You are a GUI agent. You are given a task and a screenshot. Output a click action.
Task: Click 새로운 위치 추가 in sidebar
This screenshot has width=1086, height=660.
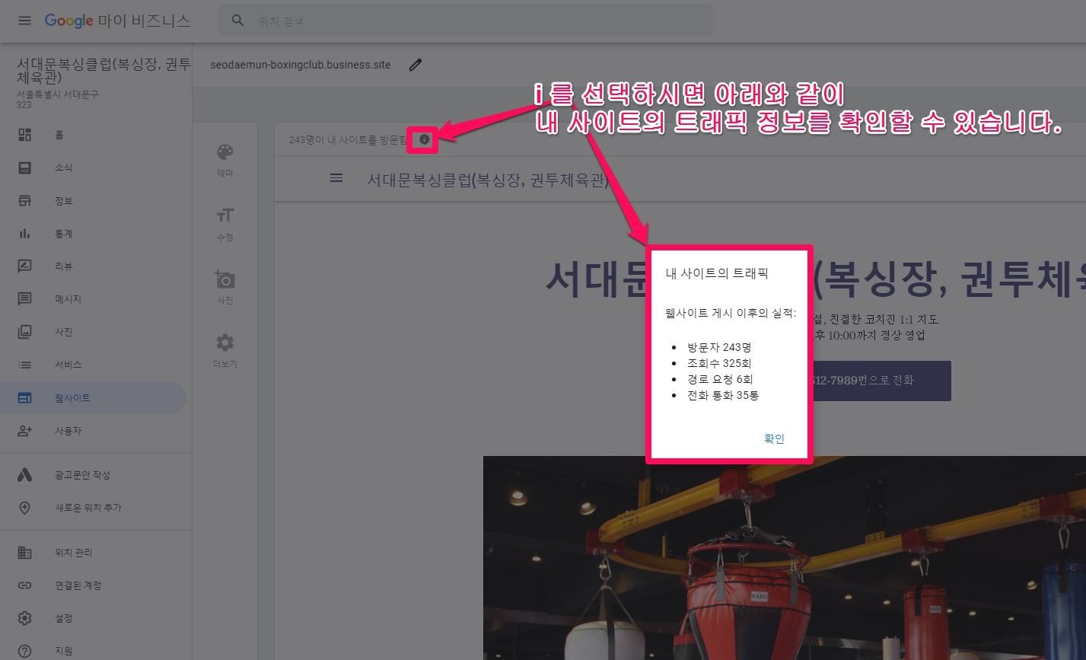[x=88, y=508]
